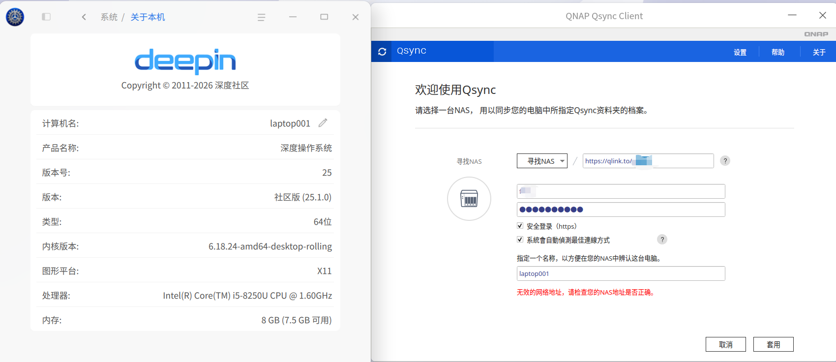Open the 关于 menu in Qsync

pos(819,52)
